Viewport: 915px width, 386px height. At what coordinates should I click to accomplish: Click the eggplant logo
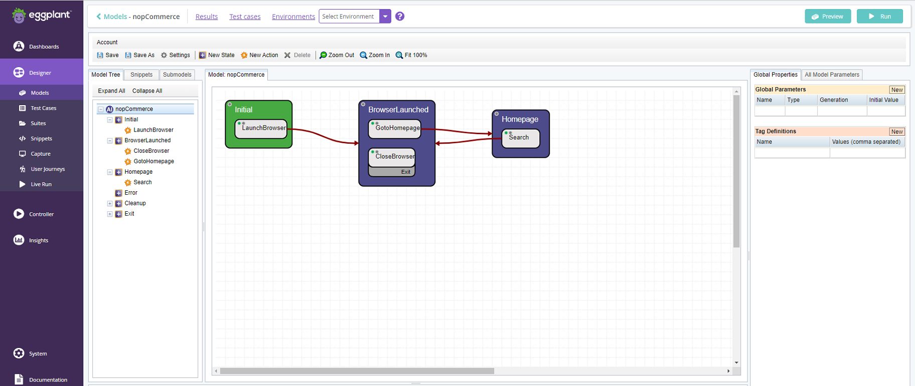pyautogui.click(x=41, y=16)
